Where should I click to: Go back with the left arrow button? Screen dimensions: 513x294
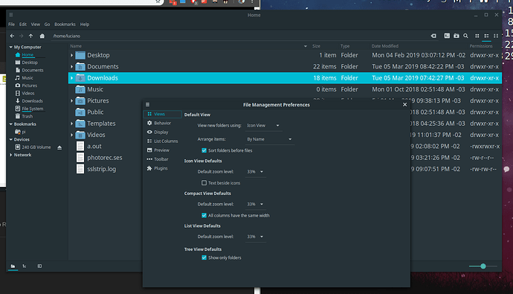(x=12, y=36)
